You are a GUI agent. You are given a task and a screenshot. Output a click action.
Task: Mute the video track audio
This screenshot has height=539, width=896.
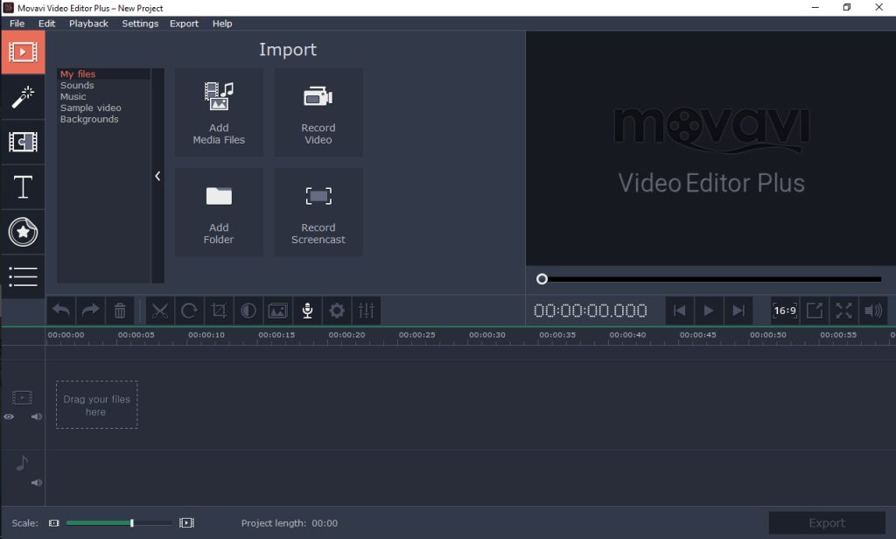36,416
